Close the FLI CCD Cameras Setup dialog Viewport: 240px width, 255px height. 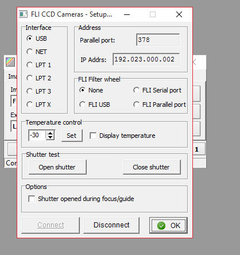tap(179, 14)
